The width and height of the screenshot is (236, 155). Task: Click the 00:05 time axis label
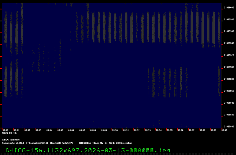60,130
